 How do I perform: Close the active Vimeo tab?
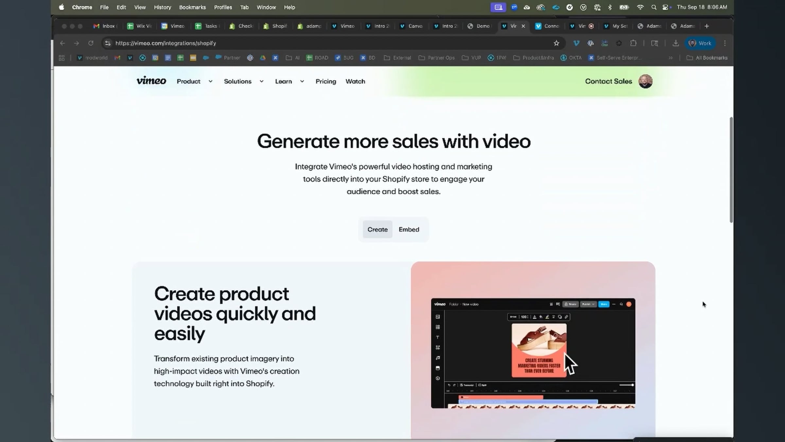click(523, 26)
